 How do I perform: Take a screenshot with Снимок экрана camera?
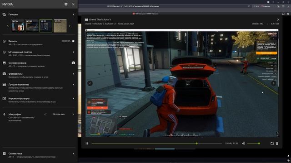tap(73, 63)
